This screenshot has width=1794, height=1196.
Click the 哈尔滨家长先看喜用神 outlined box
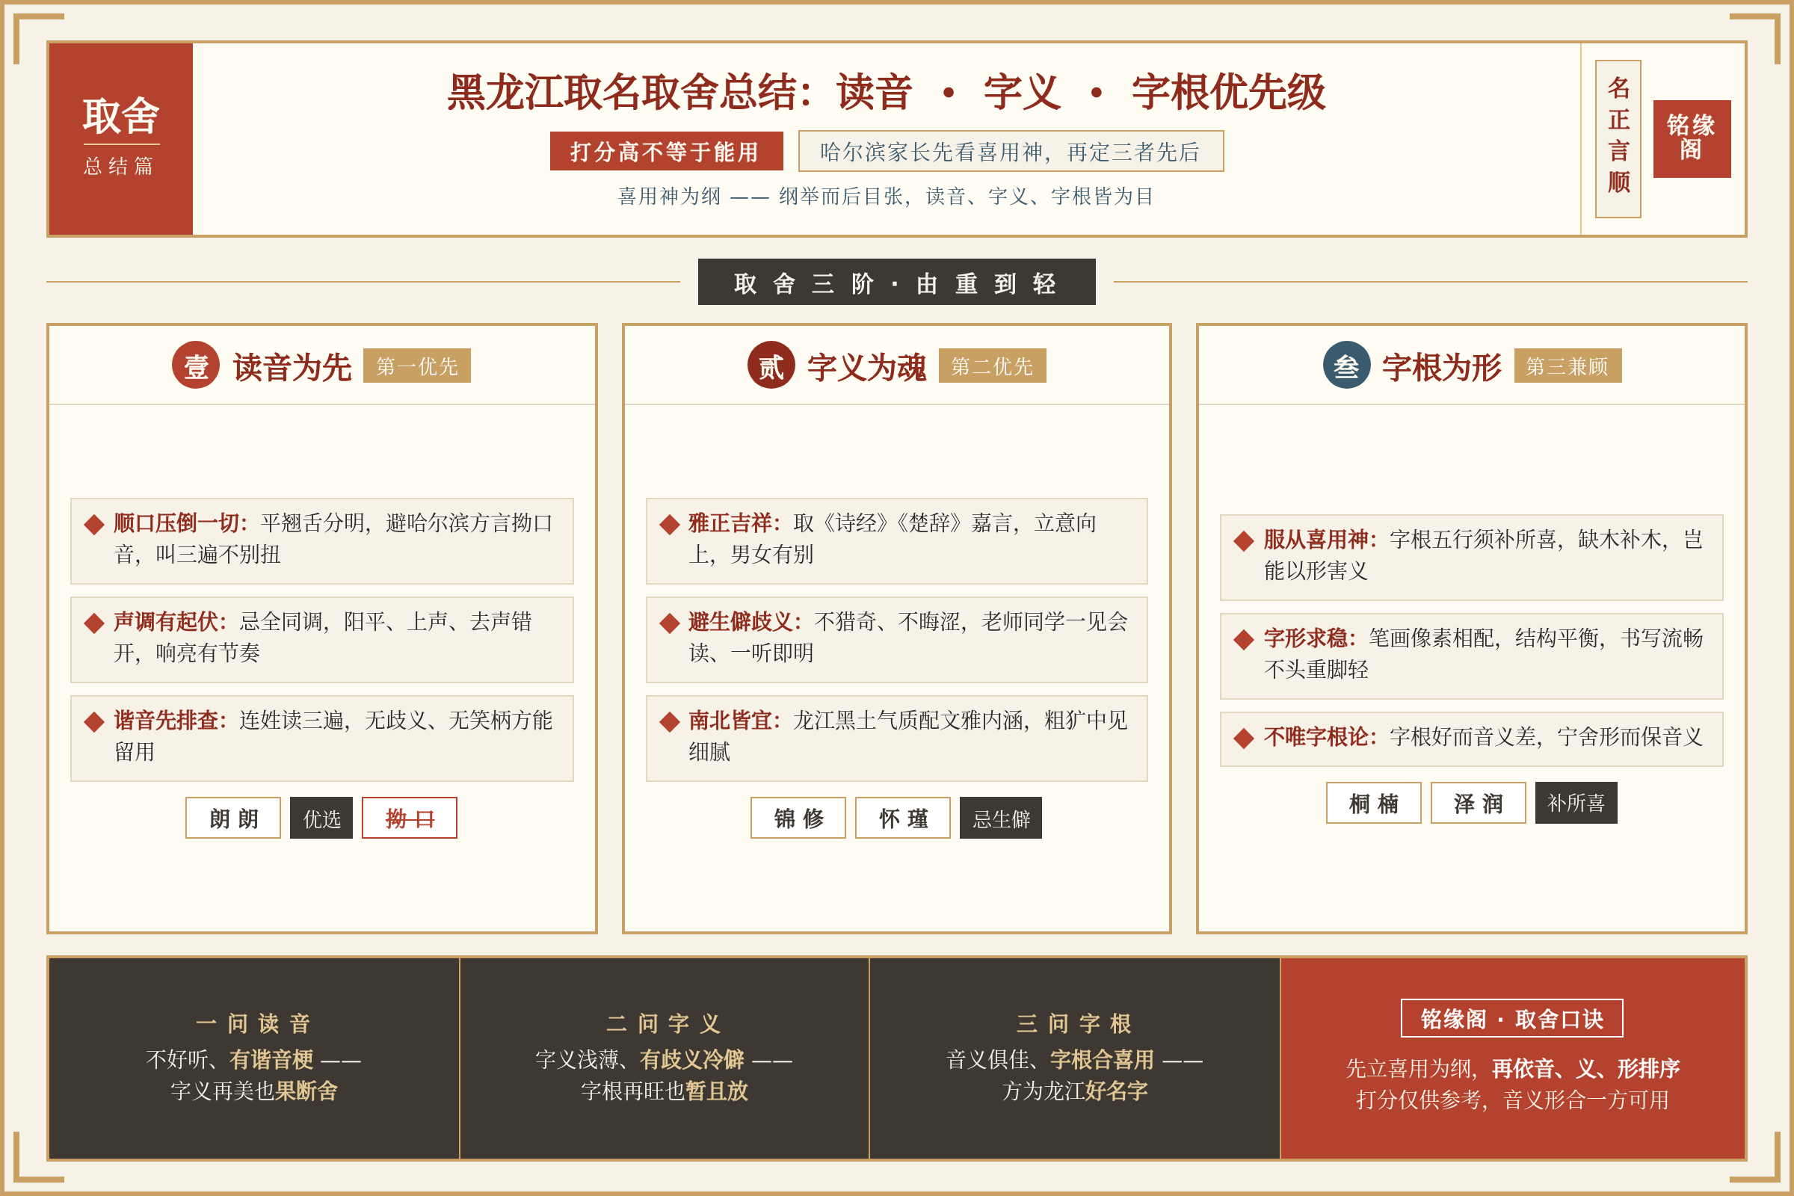pos(1011,151)
